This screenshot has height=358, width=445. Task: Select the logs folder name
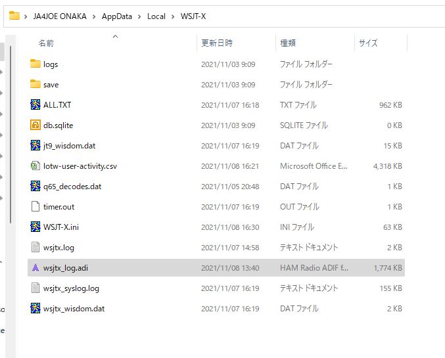[51, 64]
